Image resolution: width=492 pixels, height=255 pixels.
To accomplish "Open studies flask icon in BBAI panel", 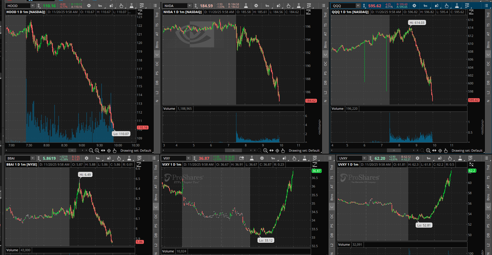I will [129, 158].
